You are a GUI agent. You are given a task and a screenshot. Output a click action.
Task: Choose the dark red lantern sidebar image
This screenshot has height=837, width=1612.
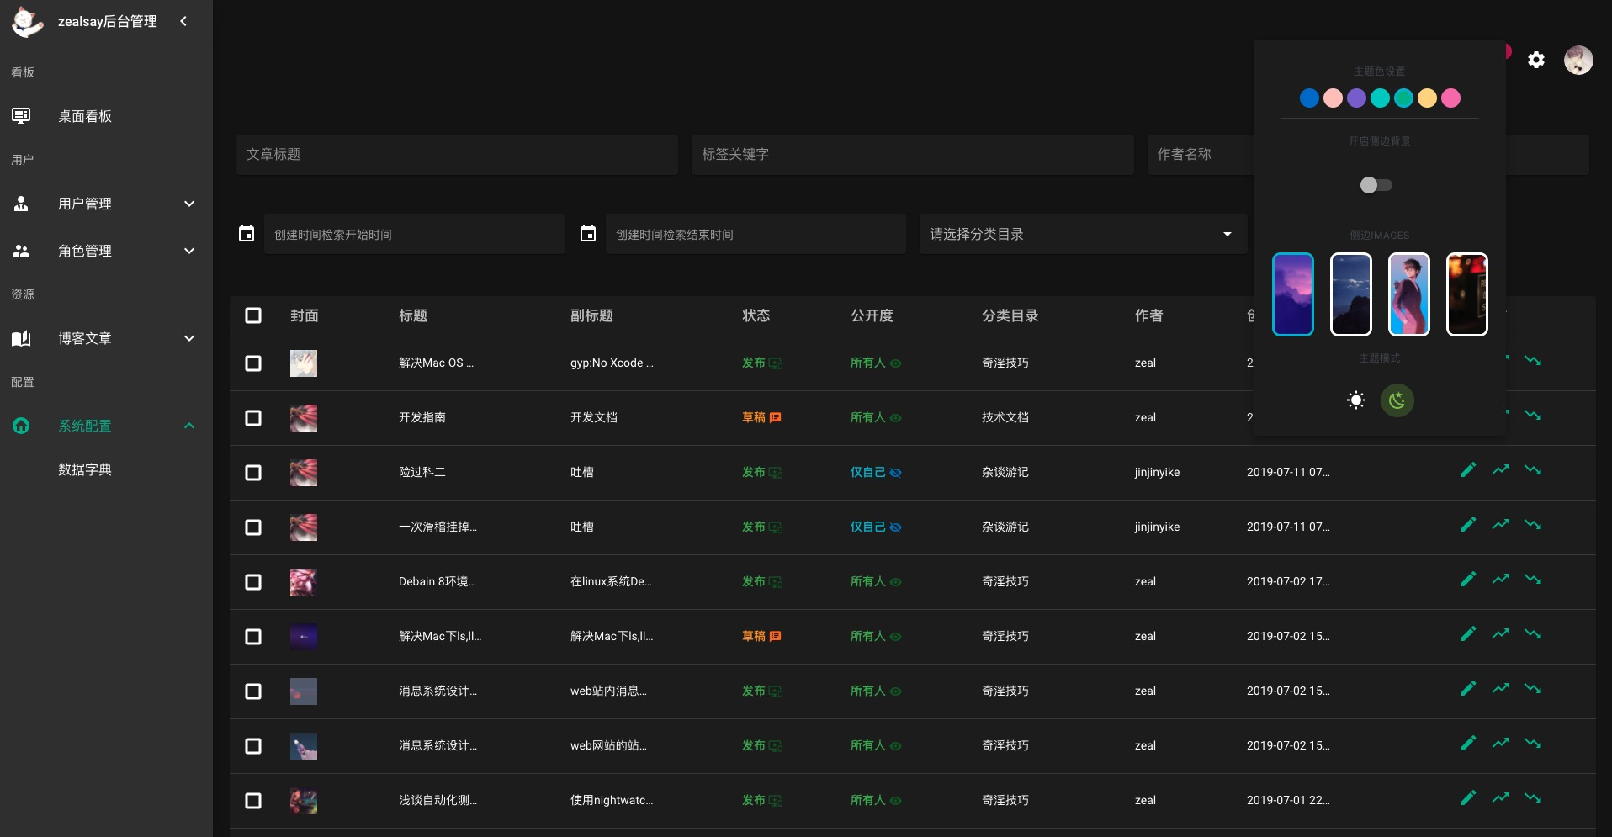coord(1467,294)
